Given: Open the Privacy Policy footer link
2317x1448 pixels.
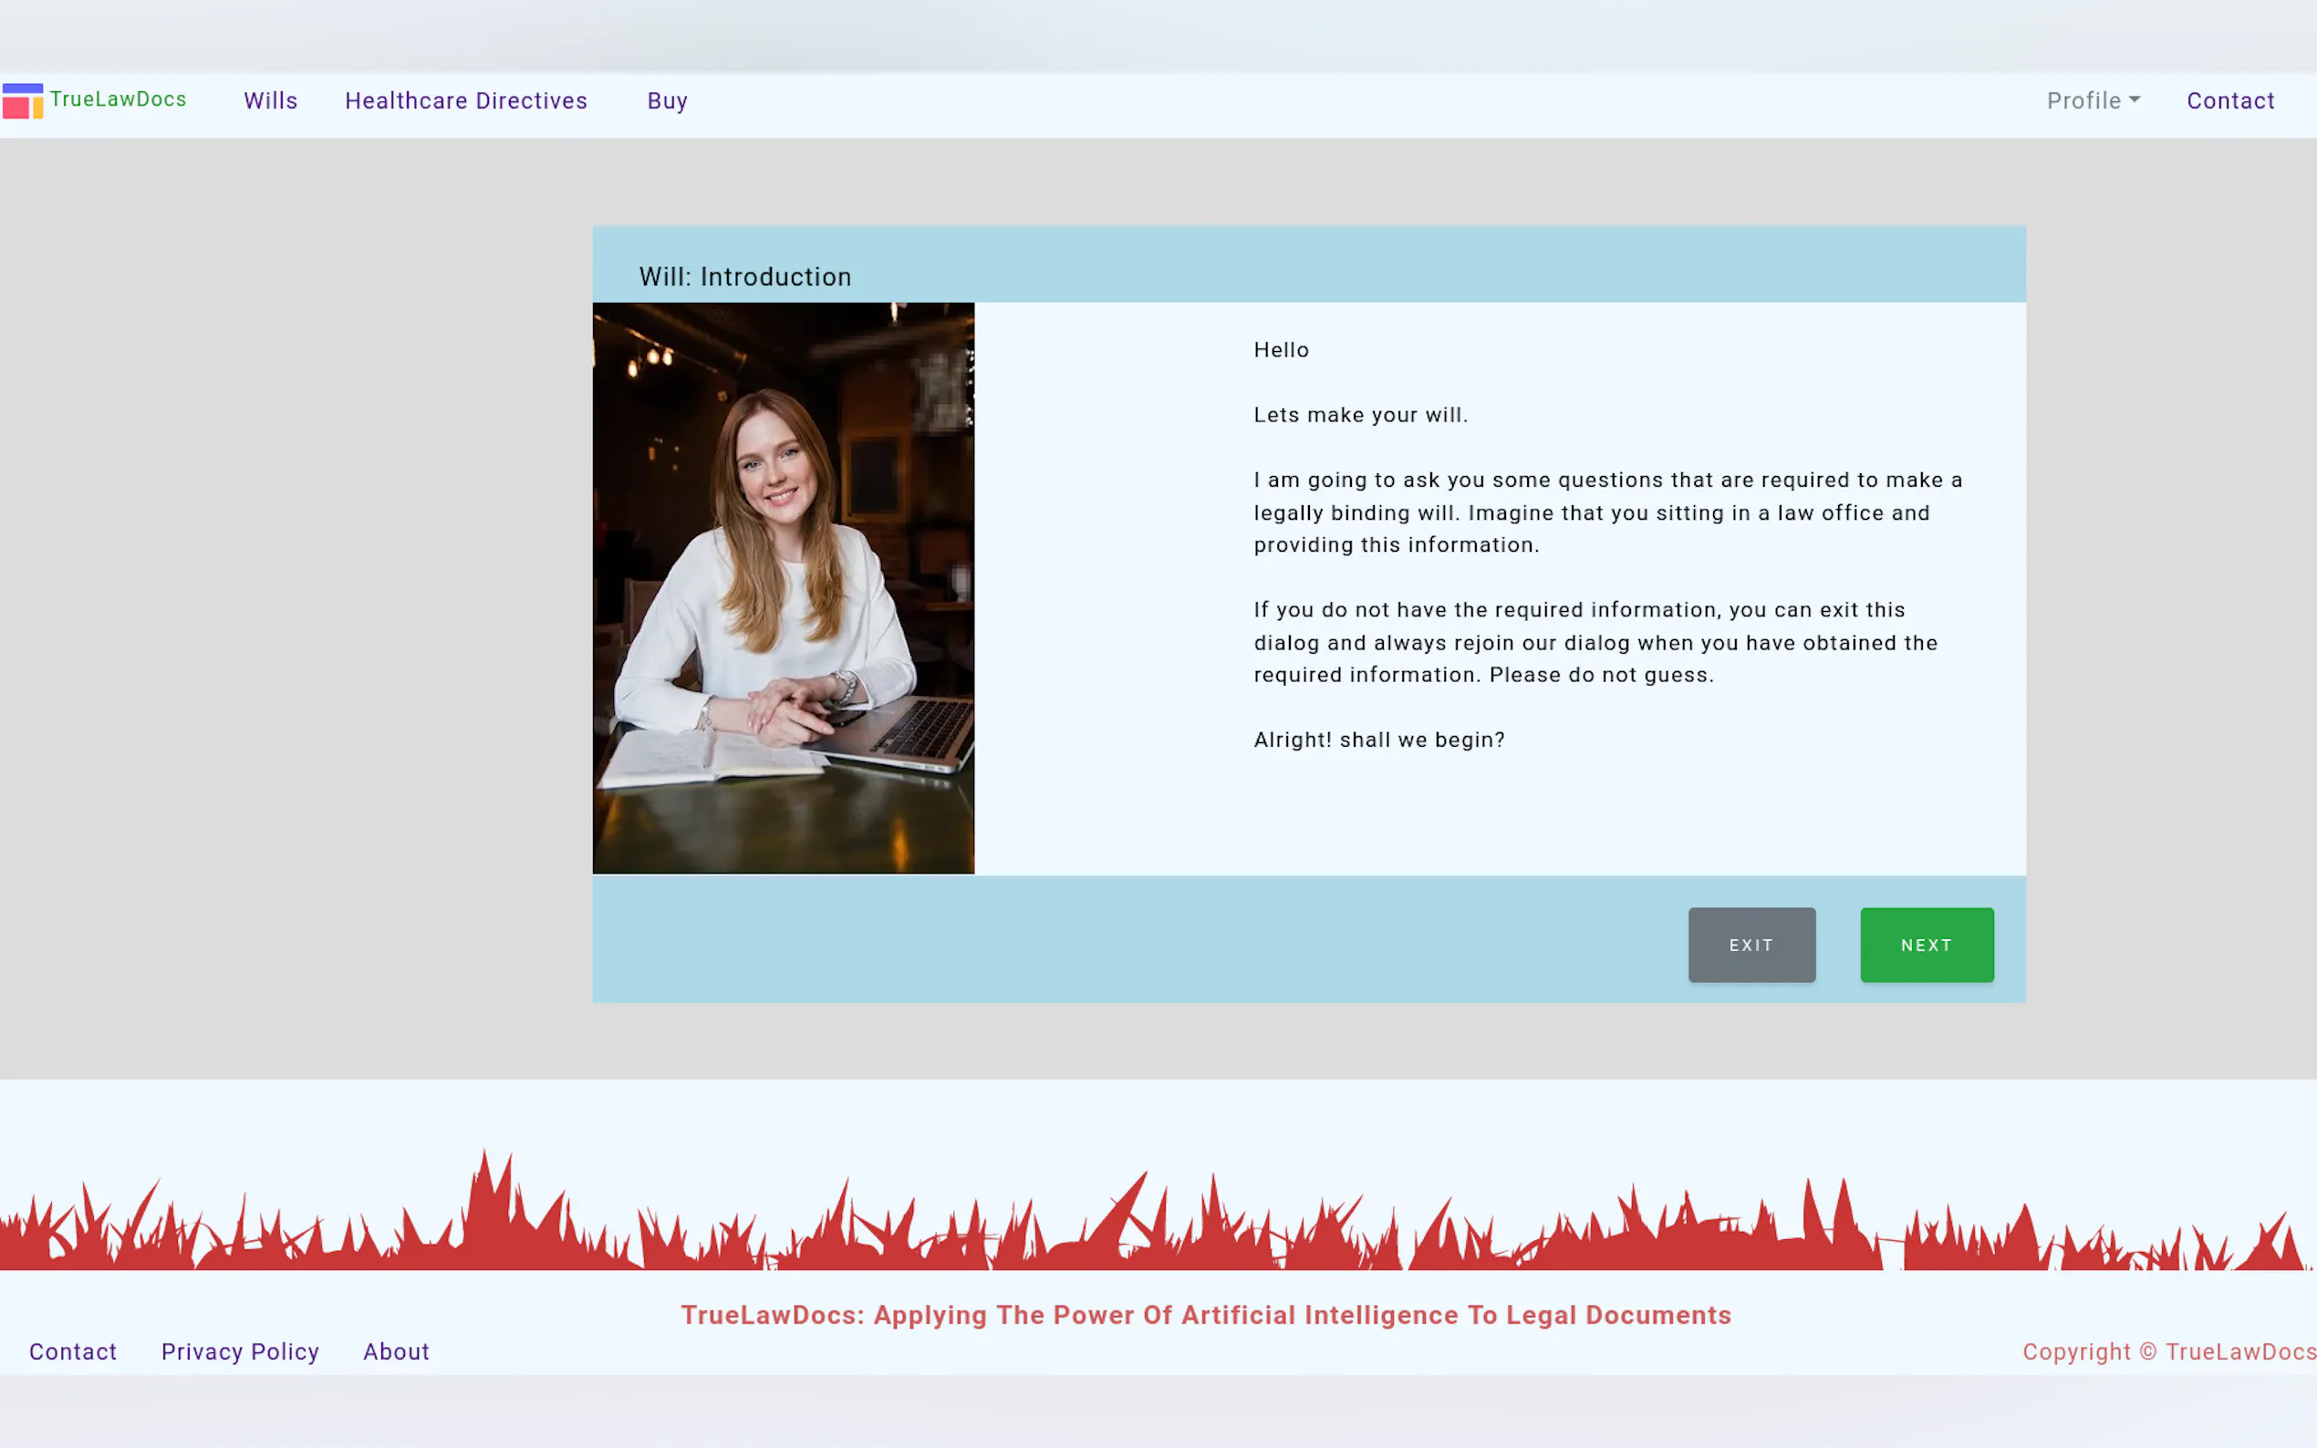Looking at the screenshot, I should (240, 1351).
